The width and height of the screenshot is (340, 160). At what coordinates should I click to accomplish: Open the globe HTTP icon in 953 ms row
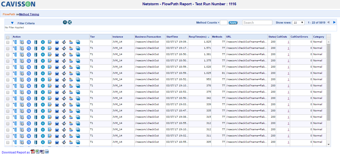57,80
